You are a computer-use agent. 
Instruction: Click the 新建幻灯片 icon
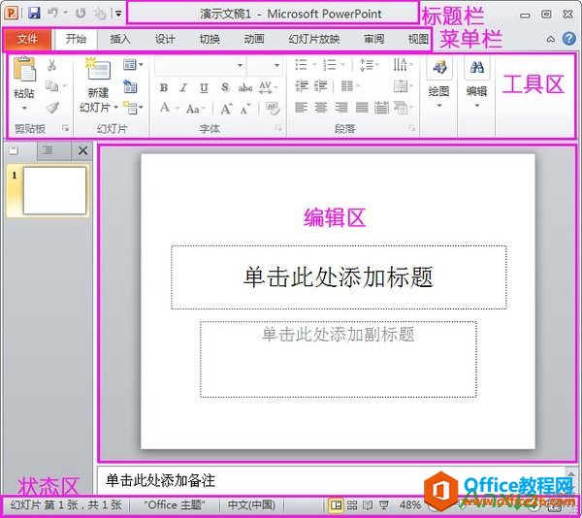[x=98, y=69]
